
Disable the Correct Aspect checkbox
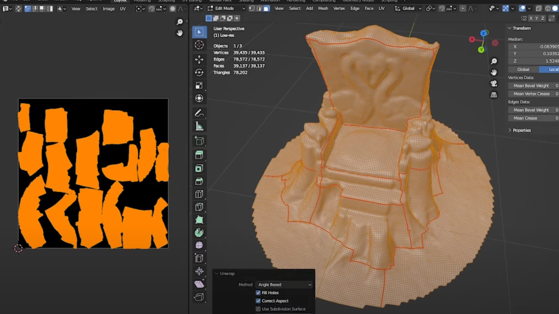click(x=258, y=301)
